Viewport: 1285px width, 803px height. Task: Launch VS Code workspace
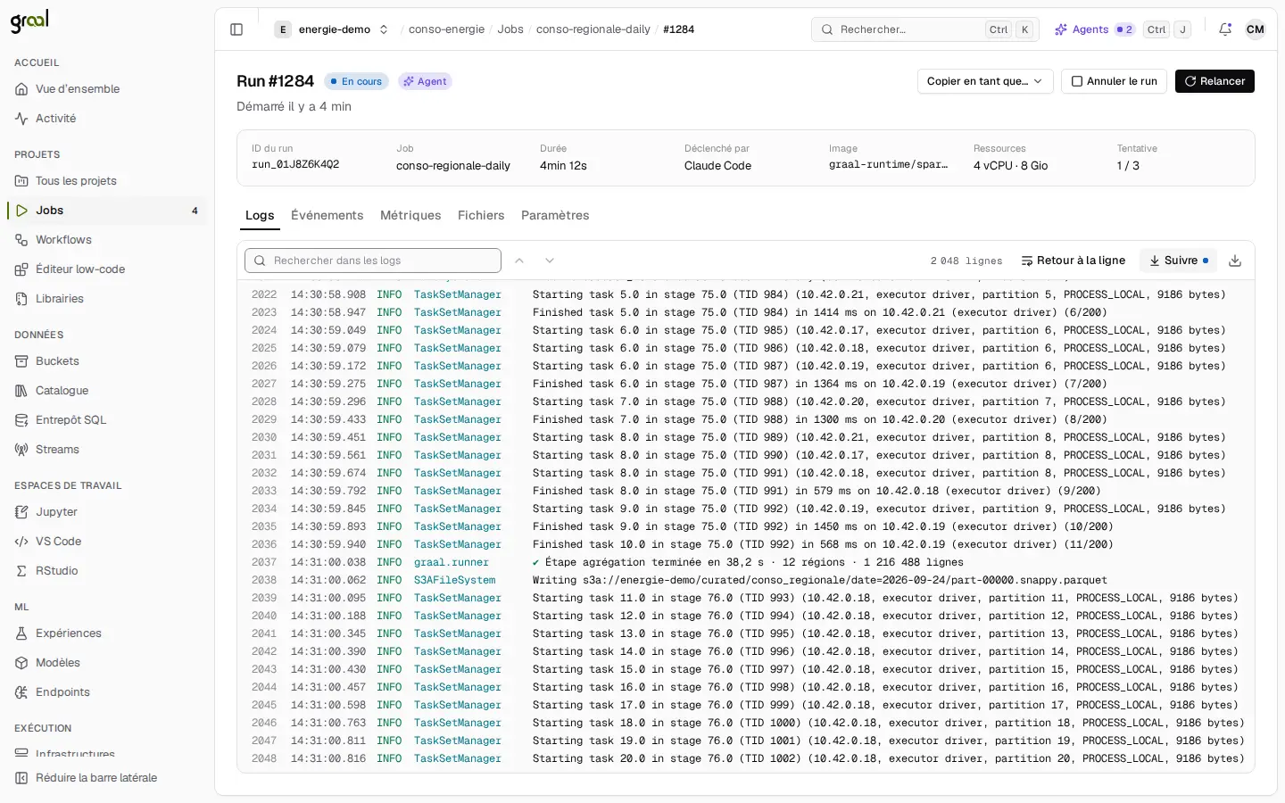[107, 542]
